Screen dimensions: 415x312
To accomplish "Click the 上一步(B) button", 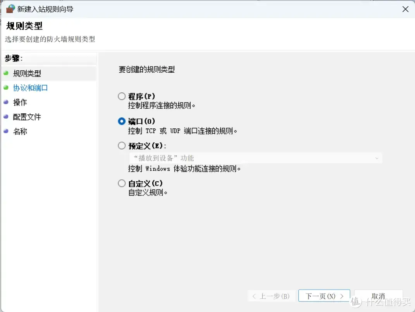I will pos(271,296).
